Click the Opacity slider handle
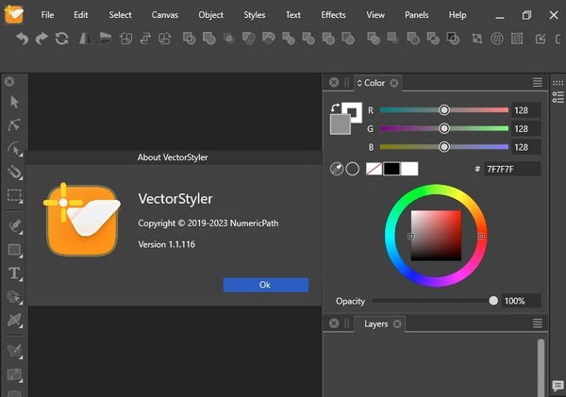 (x=493, y=300)
